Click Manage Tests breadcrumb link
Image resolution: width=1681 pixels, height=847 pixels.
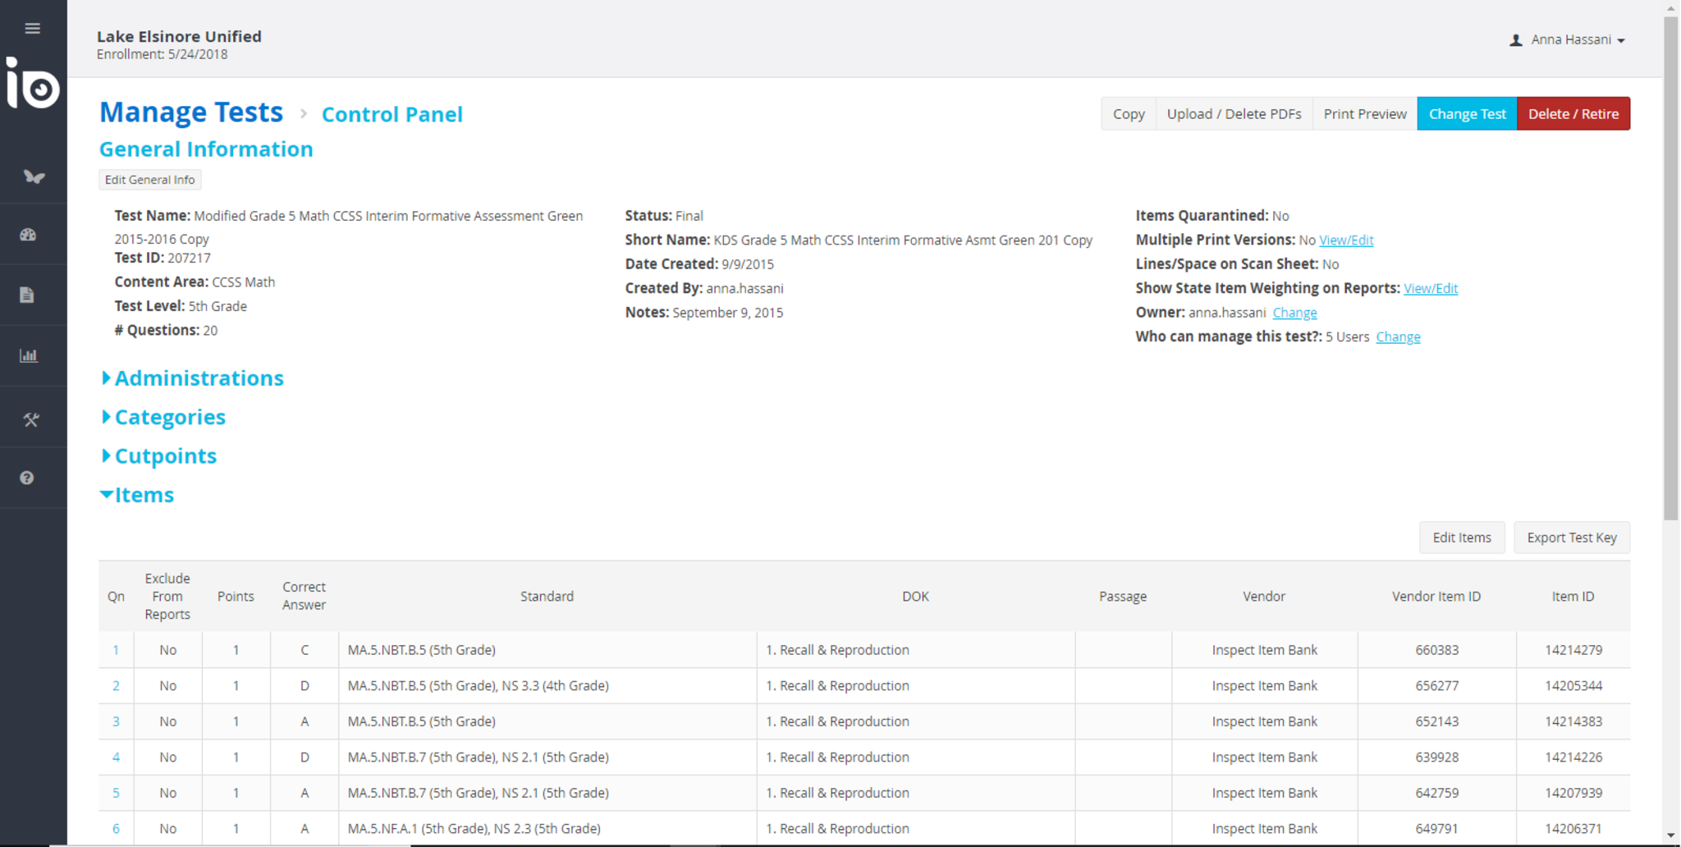pyautogui.click(x=191, y=112)
